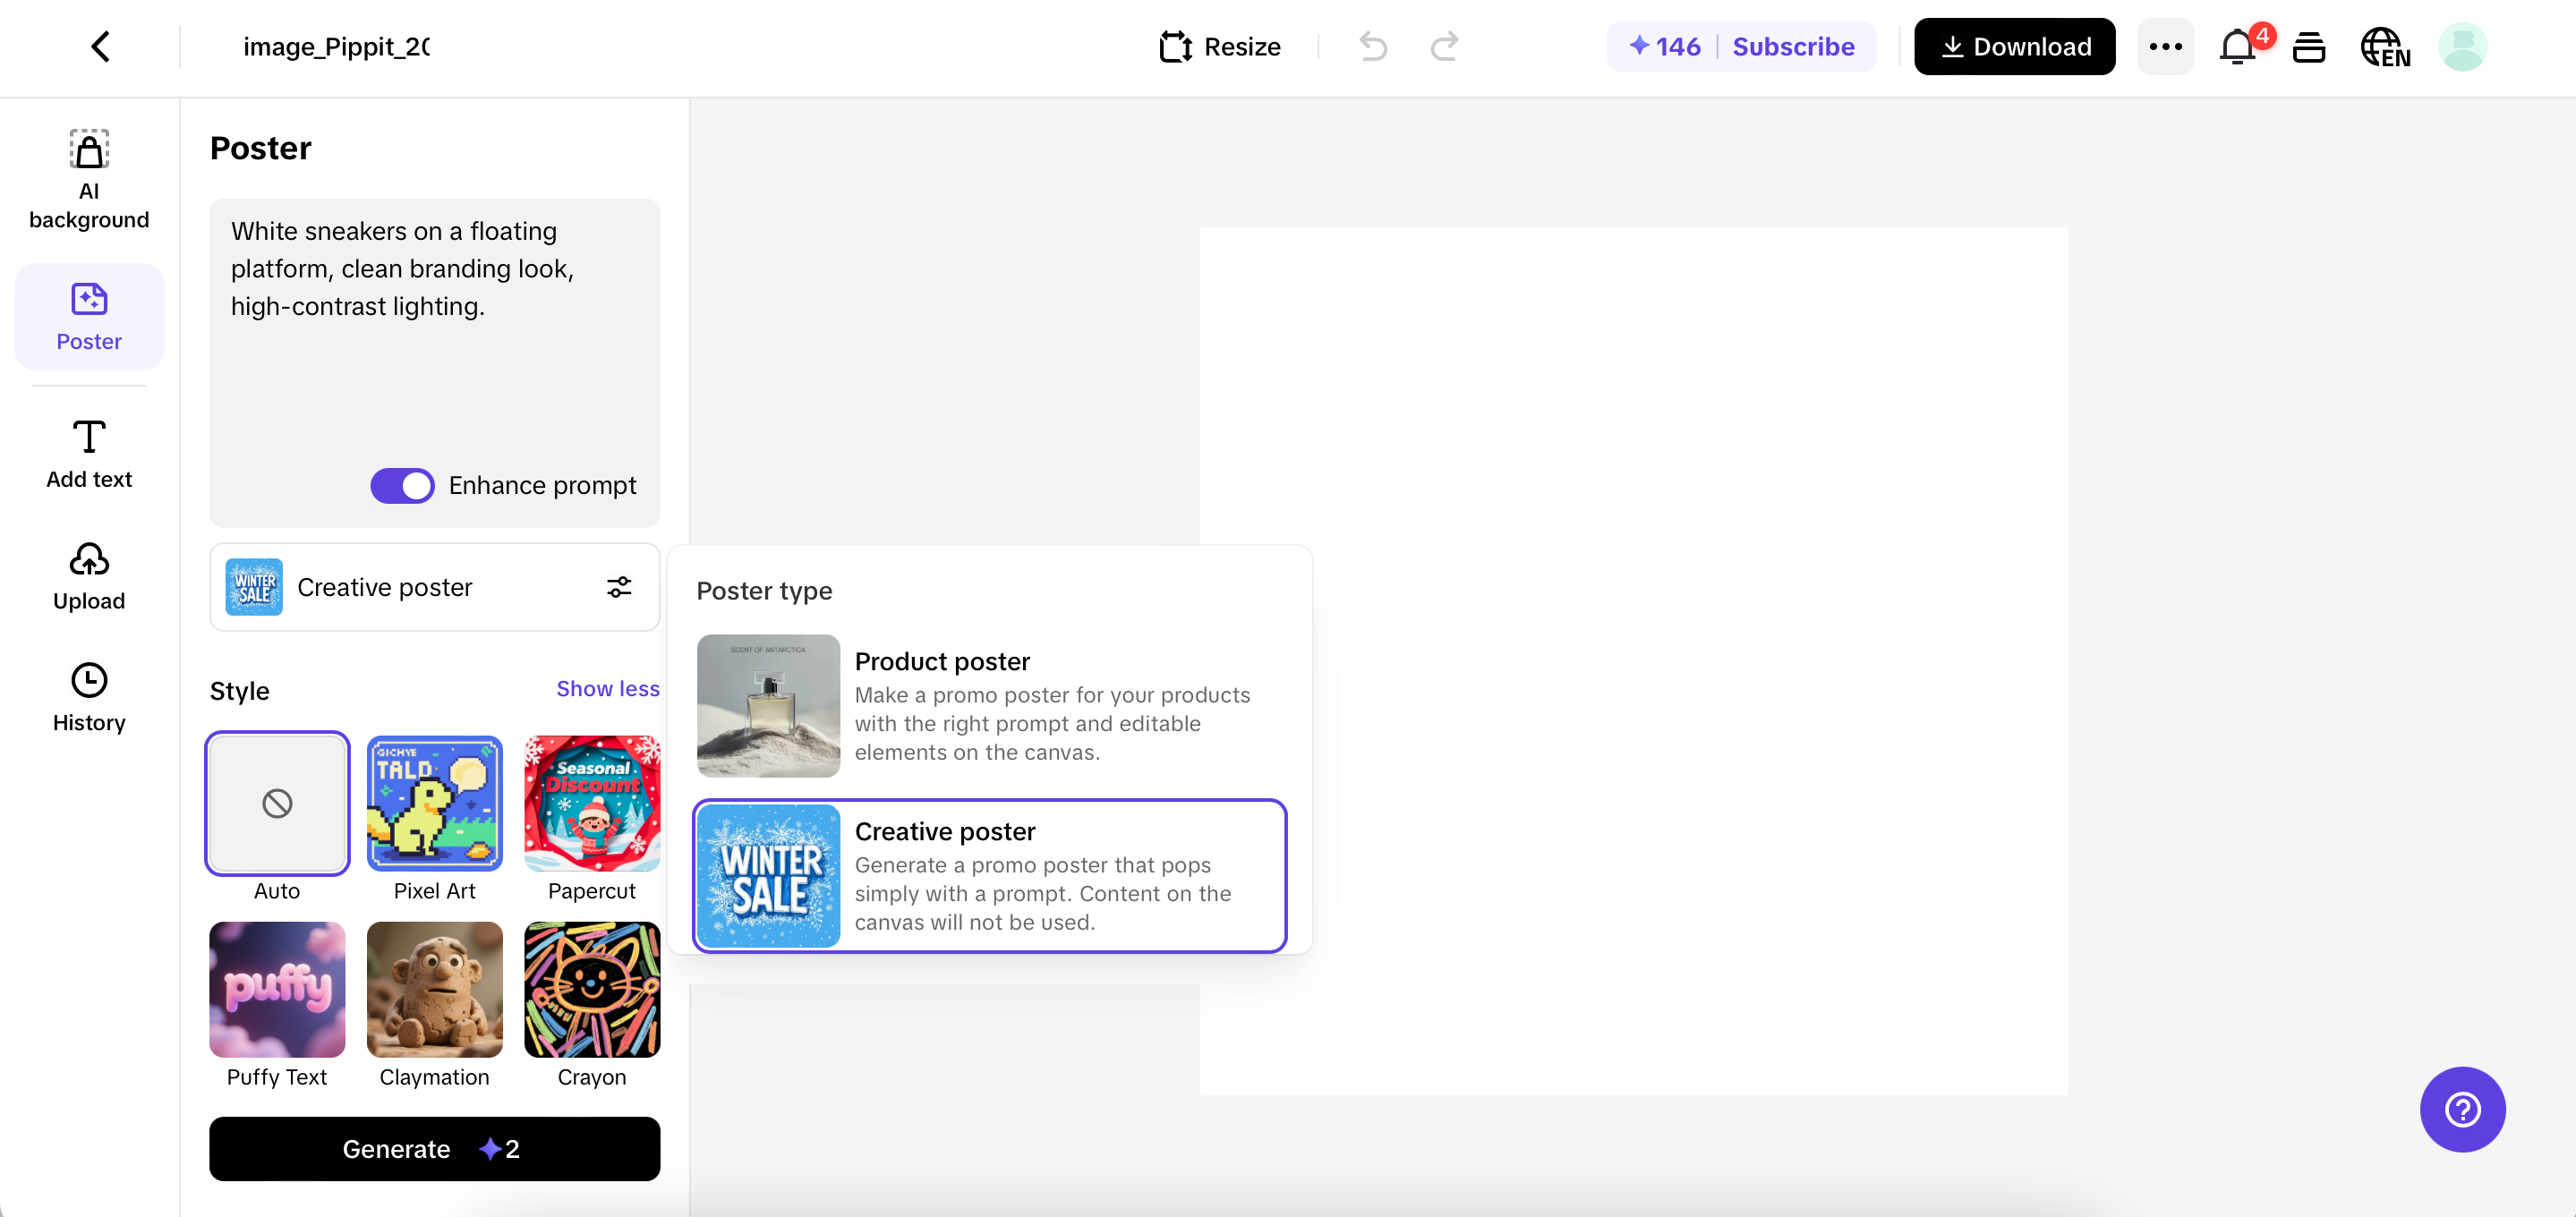Choose the Add text tool
Screen dimensions: 2576x1217
[89, 455]
